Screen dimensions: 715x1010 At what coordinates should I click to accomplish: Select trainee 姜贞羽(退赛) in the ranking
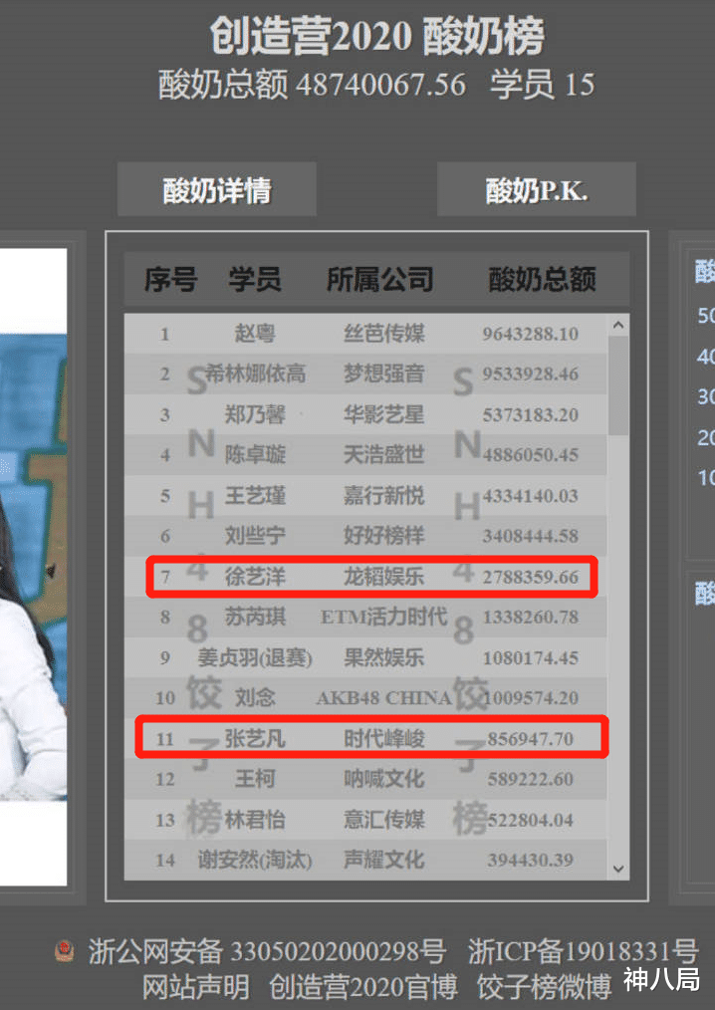point(255,657)
